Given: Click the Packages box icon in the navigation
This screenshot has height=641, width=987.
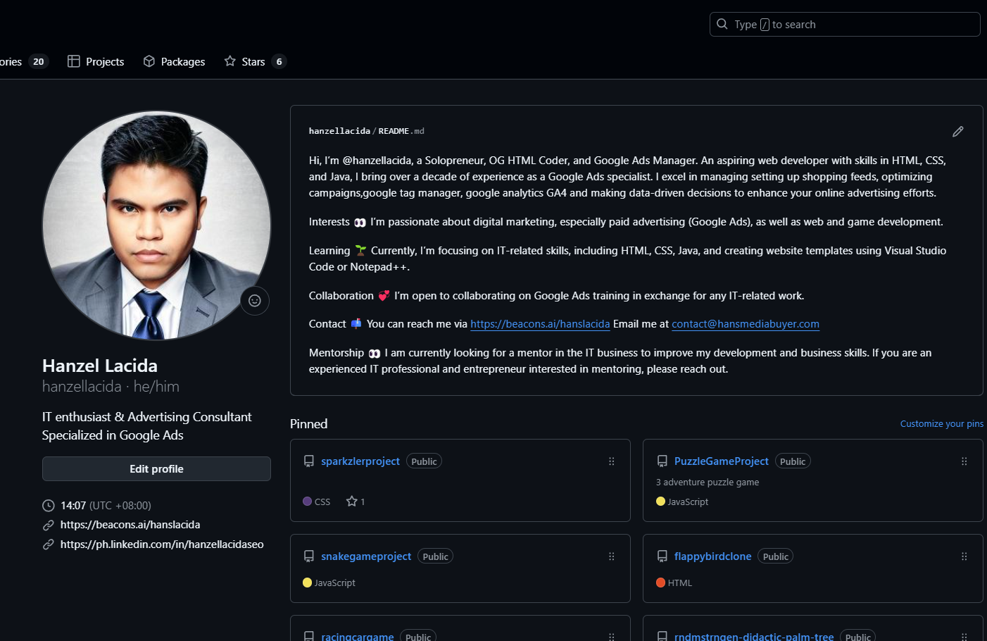Looking at the screenshot, I should pos(149,61).
